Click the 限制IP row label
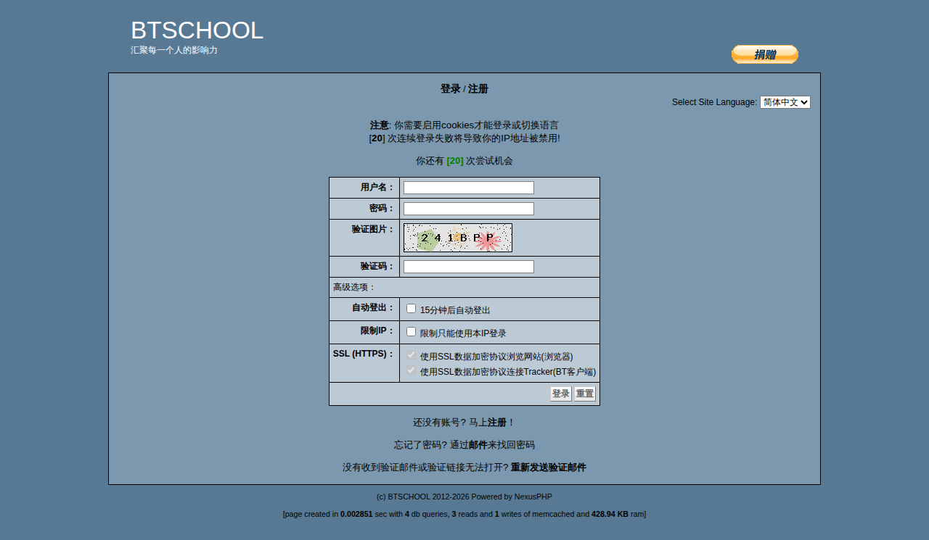 click(378, 331)
